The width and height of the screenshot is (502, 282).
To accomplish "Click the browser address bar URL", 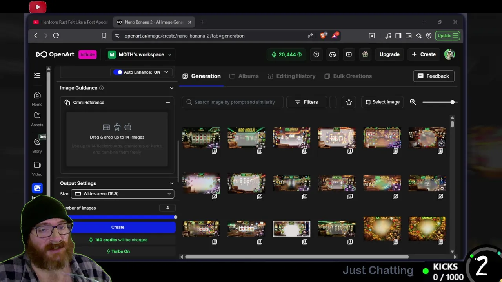I will [184, 36].
